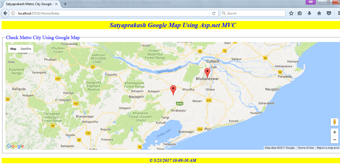Click the Chilika Lake label
Viewport: 340px width, 167px height.
click(x=164, y=133)
